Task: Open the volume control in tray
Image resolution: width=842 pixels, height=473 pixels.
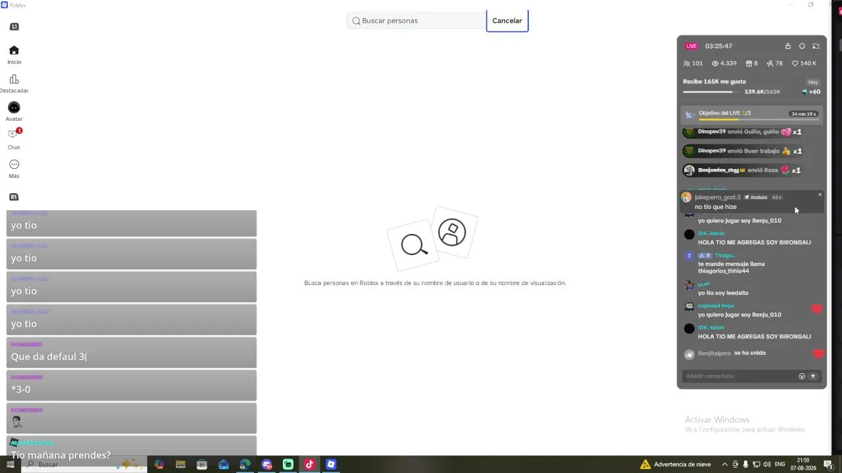Action: click(x=766, y=464)
